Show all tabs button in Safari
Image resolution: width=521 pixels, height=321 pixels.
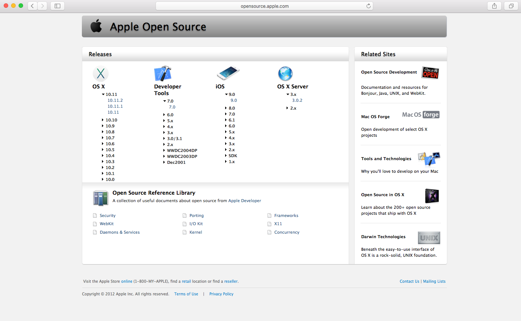[x=511, y=6]
